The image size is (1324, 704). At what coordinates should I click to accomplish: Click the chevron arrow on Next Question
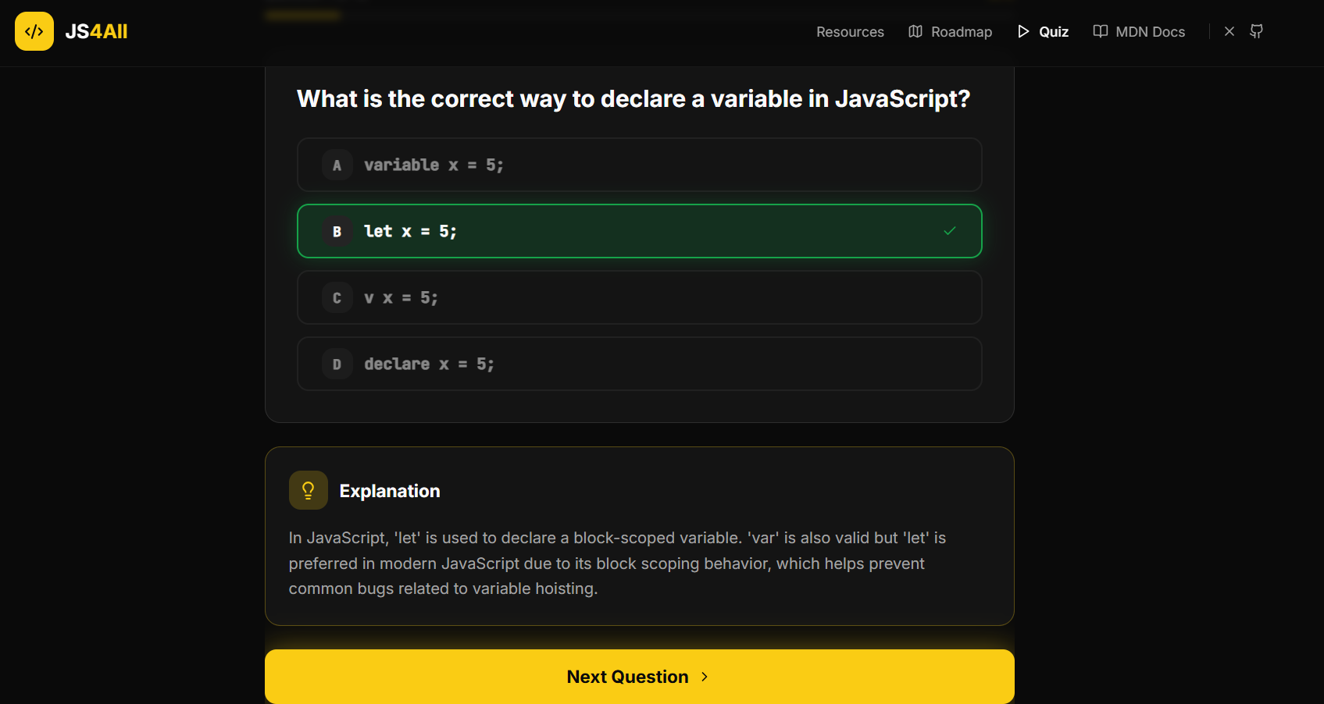704,677
